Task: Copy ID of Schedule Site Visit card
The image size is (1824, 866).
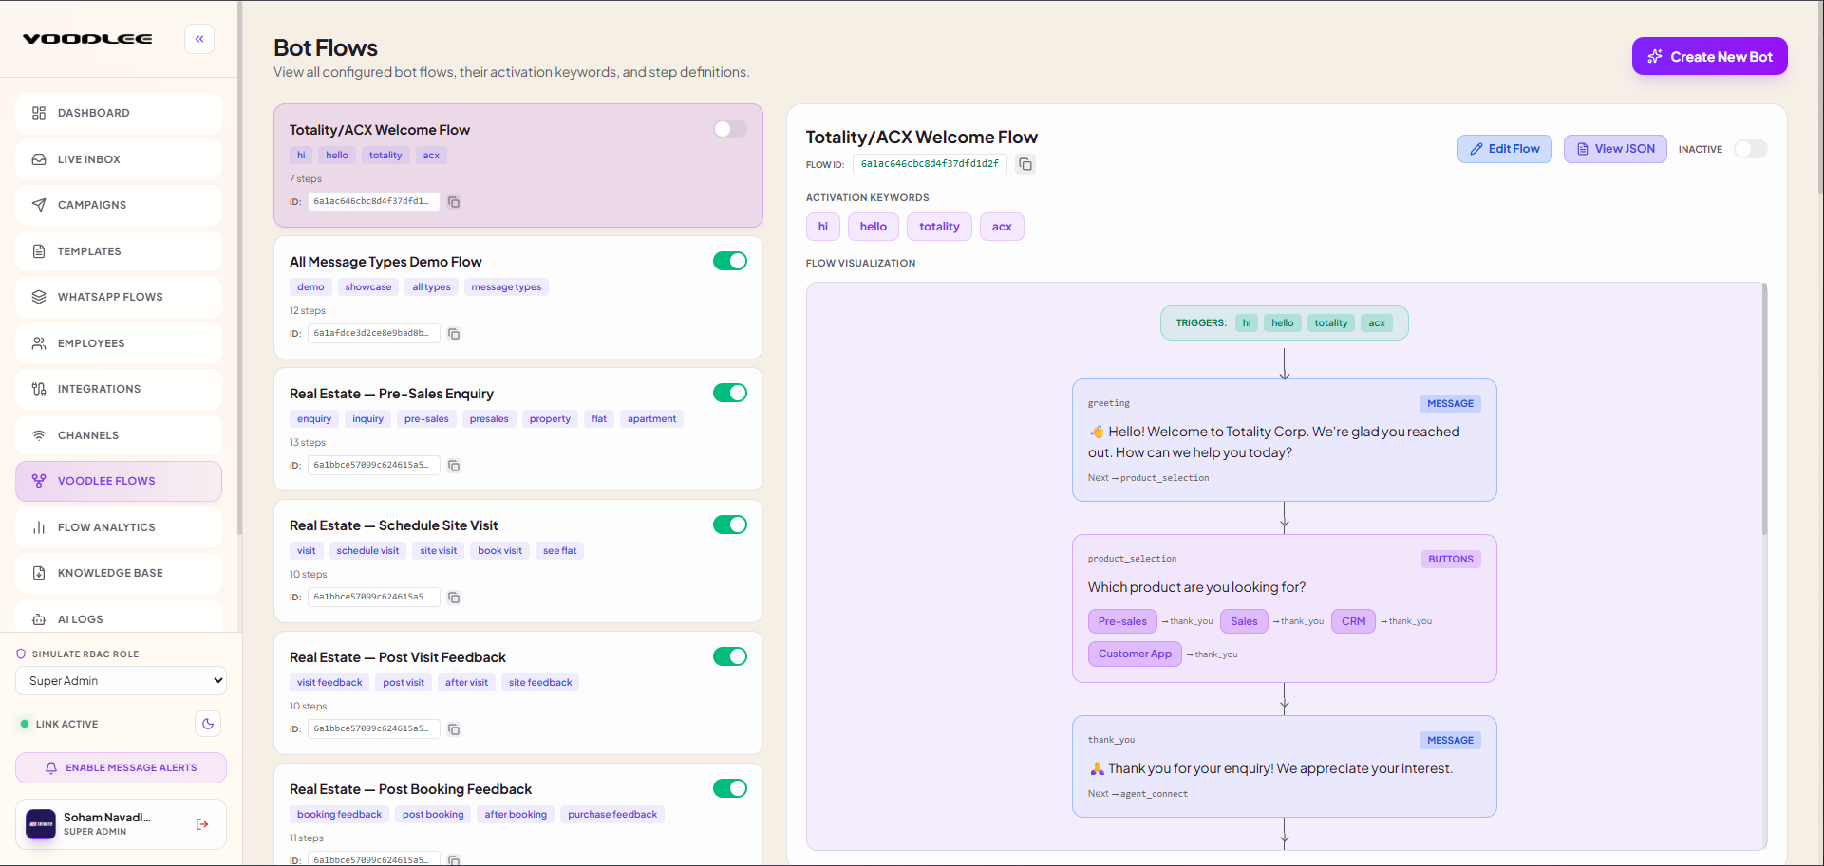Action: (454, 598)
